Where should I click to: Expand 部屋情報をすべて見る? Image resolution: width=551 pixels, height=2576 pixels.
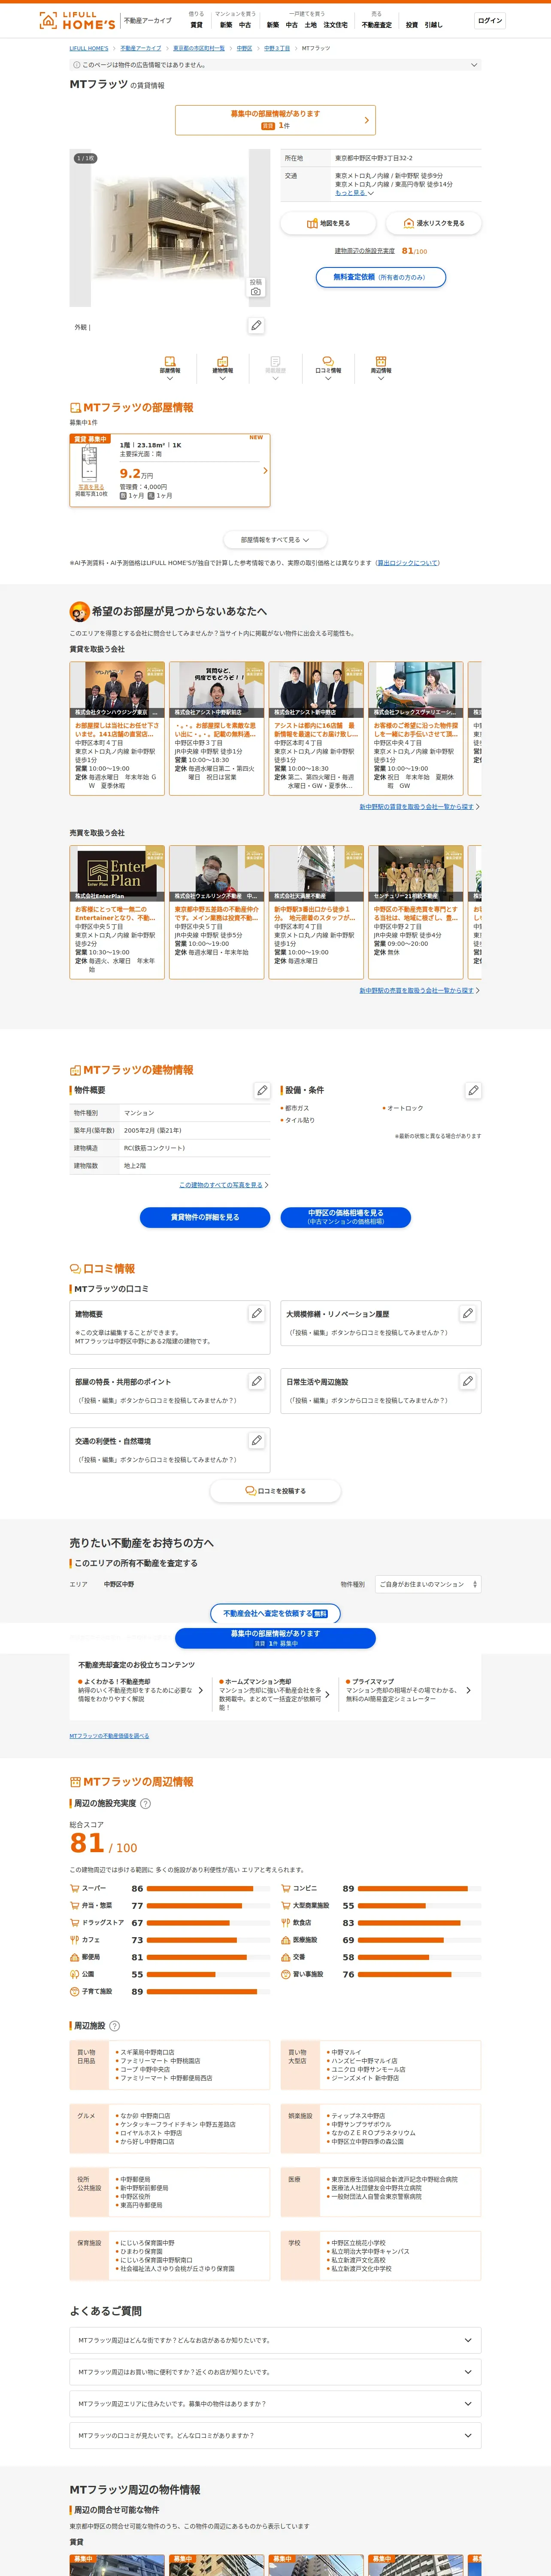[x=275, y=540]
